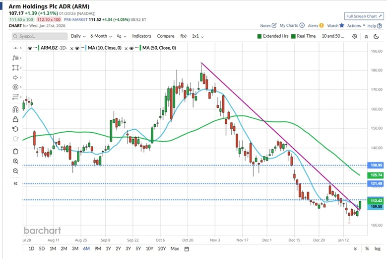Select the Max time range

click(175, 249)
